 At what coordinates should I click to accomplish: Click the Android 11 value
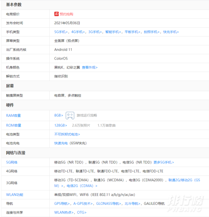[63, 49]
